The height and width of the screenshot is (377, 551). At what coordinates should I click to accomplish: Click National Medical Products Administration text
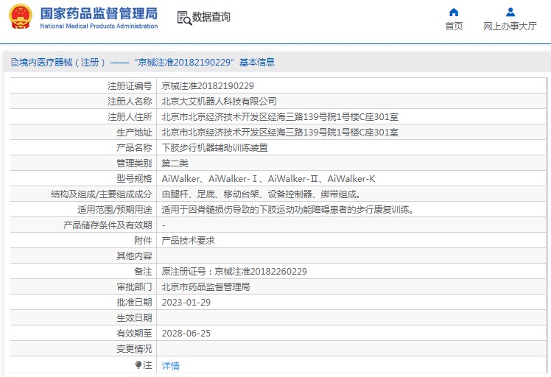point(99,26)
